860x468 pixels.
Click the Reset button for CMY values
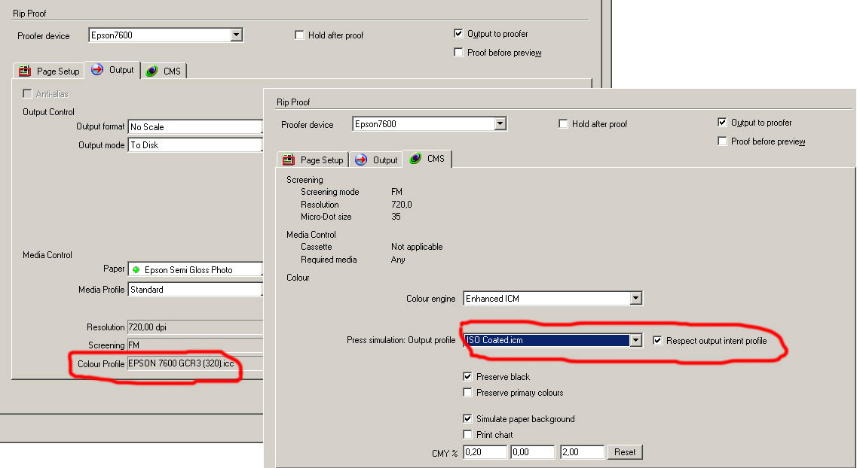(x=625, y=452)
